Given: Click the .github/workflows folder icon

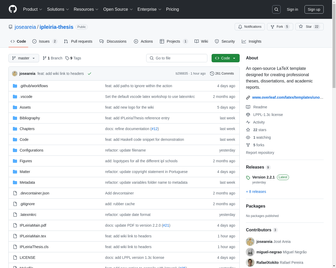Looking at the screenshot, I should click(x=15, y=86).
